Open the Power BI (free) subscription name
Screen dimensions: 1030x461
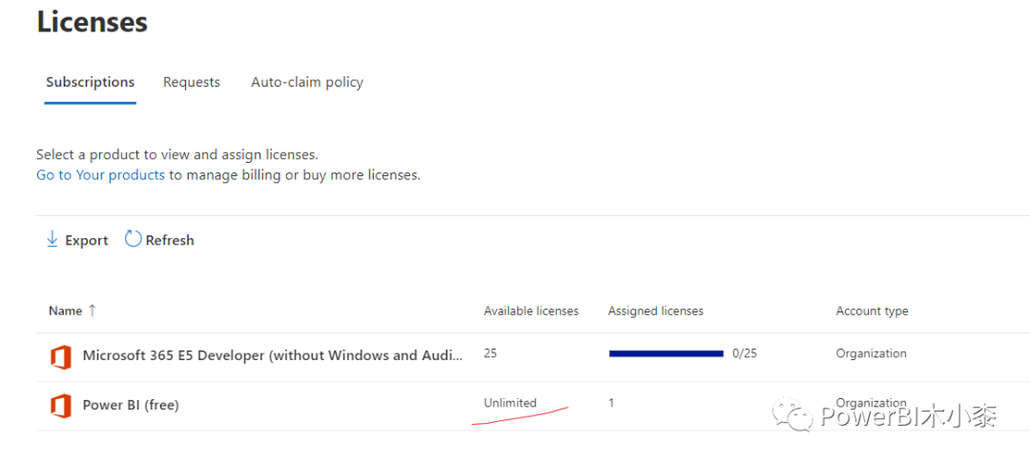pos(131,405)
